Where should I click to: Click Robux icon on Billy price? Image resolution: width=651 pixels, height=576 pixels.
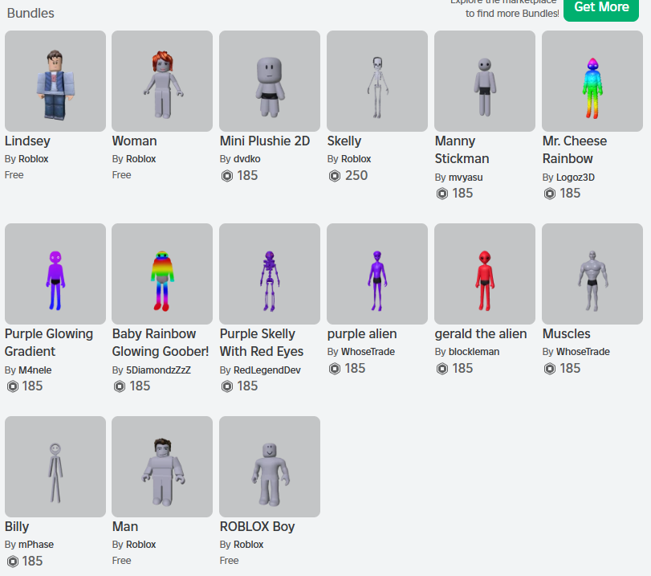pyautogui.click(x=13, y=562)
